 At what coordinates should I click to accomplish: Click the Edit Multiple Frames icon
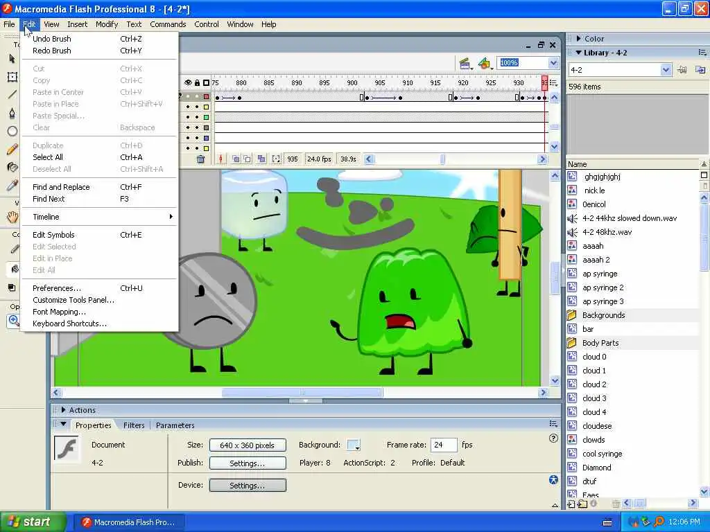[261, 159]
